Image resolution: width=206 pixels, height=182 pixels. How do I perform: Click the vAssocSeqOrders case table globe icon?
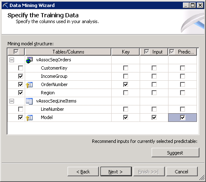point(29,60)
